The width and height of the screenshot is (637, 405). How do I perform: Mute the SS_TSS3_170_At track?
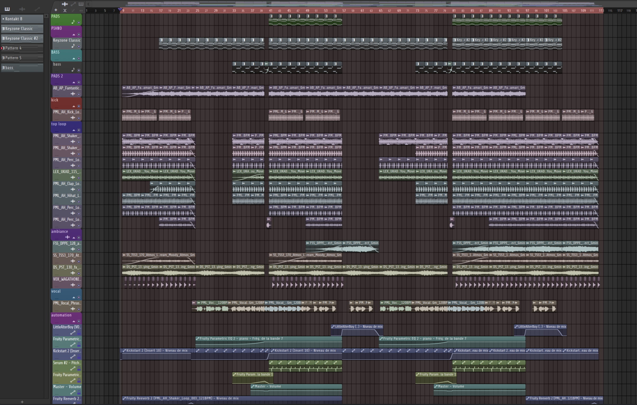tap(79, 262)
